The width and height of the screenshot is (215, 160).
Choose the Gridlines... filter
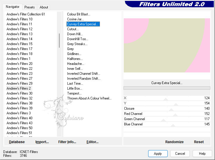pyautogui.click(x=74, y=54)
